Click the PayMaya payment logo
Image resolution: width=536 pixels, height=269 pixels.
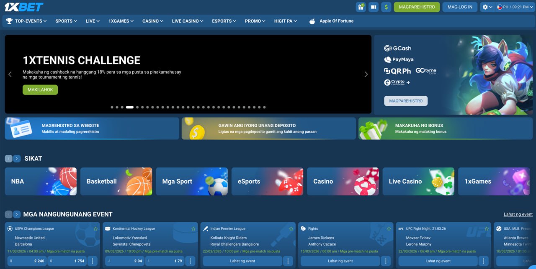tap(398, 60)
